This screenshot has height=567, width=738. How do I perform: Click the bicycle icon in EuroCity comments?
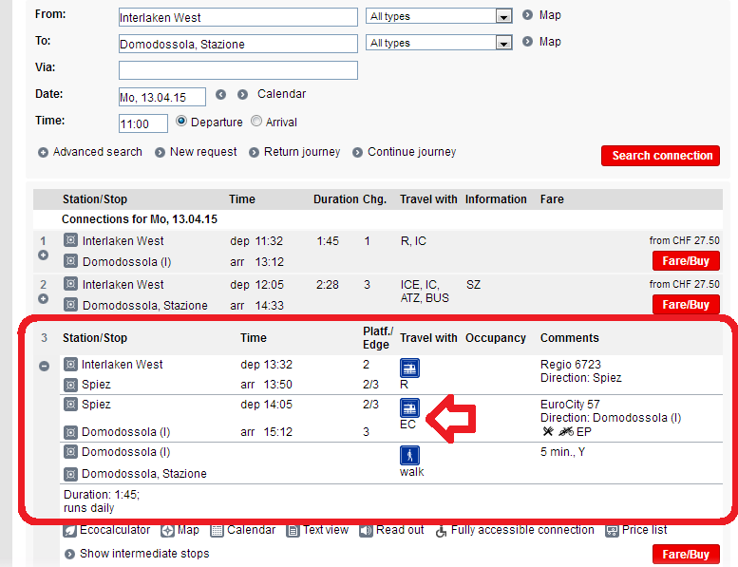tap(566, 431)
